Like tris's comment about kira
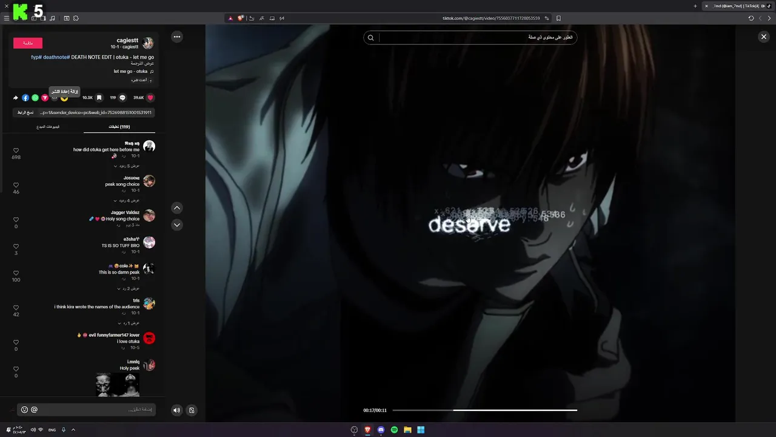Image resolution: width=776 pixels, height=437 pixels. point(16,308)
